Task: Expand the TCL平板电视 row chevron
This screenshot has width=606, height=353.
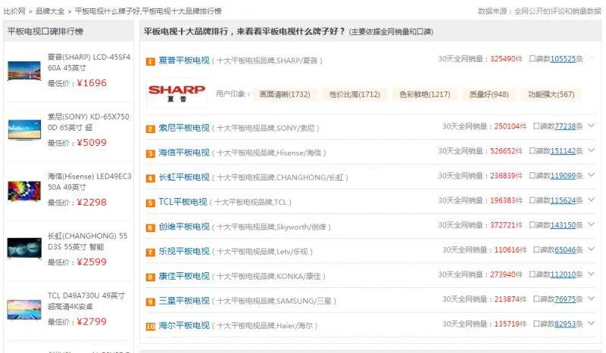Action: pyautogui.click(x=592, y=200)
